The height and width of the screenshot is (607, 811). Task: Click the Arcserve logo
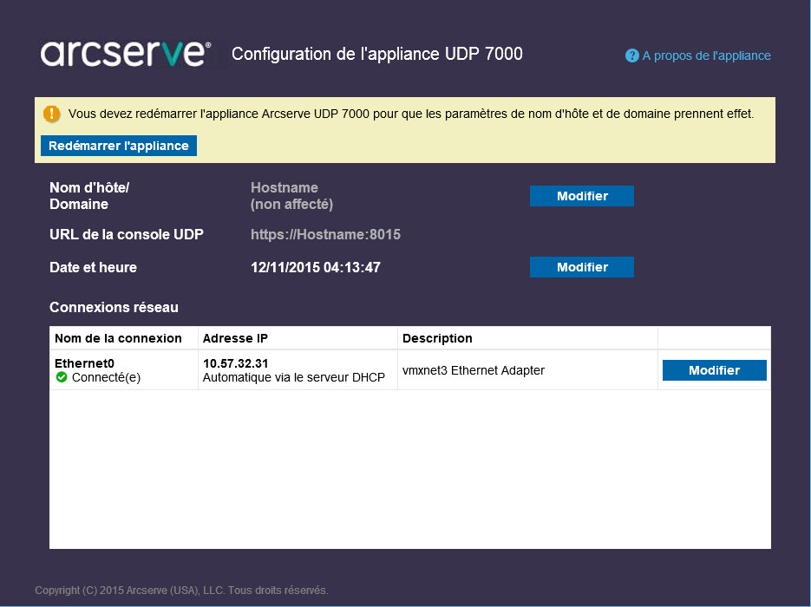pyautogui.click(x=126, y=53)
